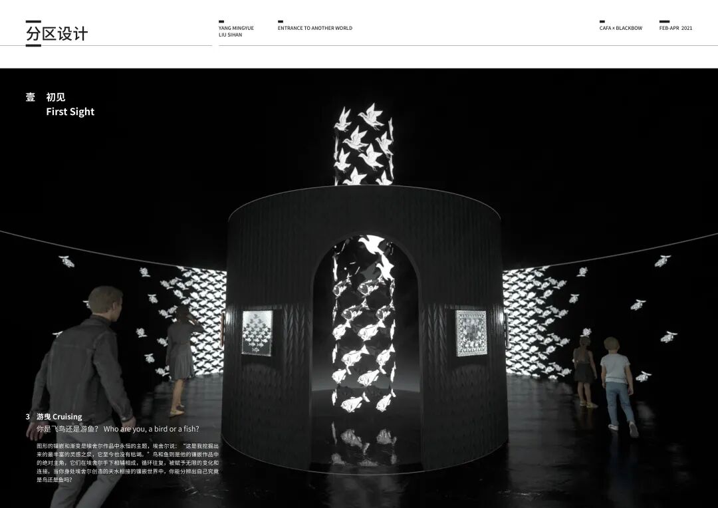Click the "ENTRANCE TO ANOTHER WORLD" header text
This screenshot has height=508, width=718.
[x=315, y=28]
